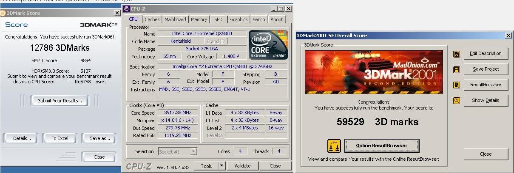Click the Cores count field

pyautogui.click(x=240, y=151)
